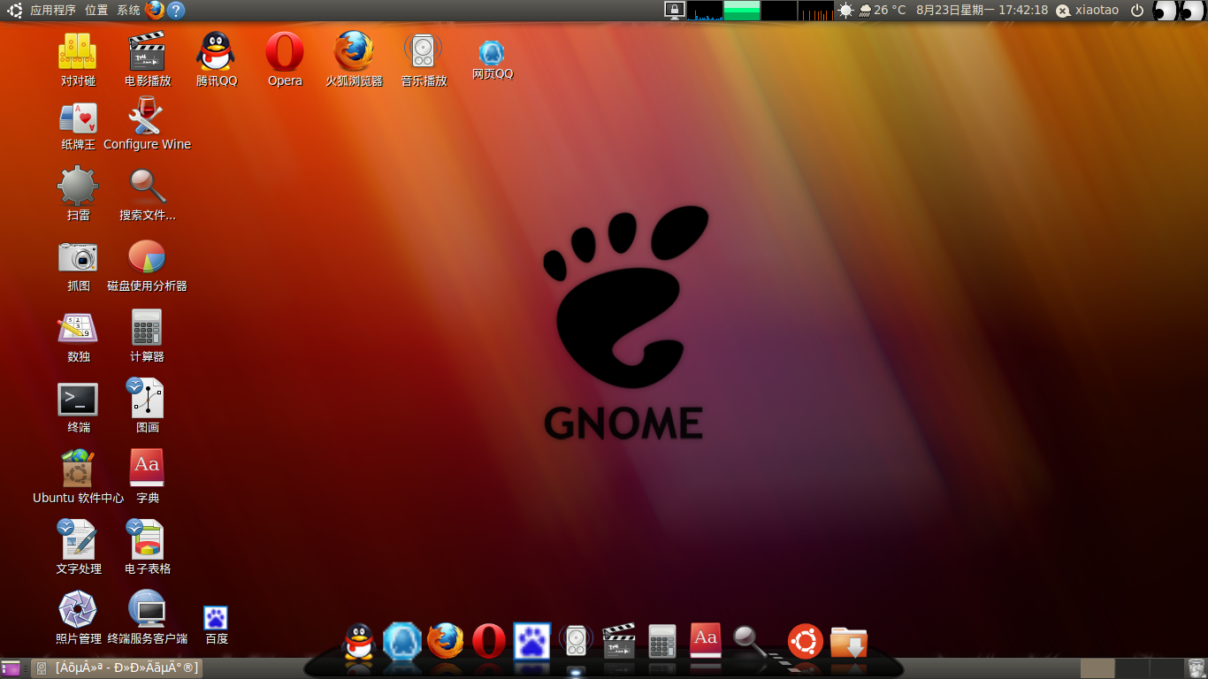Open the 应用程序 menu in the top panel
This screenshot has width=1208, height=679.
(53, 11)
